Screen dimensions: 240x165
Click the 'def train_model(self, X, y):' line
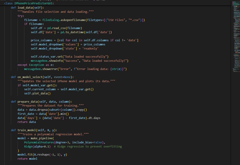[x=34, y=130]
